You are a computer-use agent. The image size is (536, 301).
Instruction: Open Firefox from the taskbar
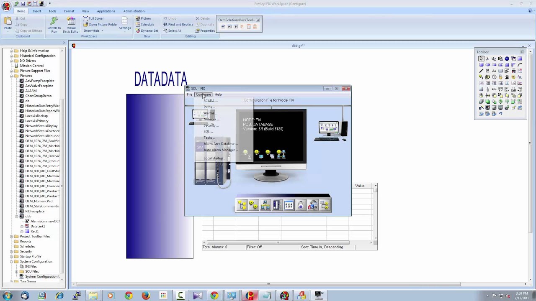tap(146, 296)
